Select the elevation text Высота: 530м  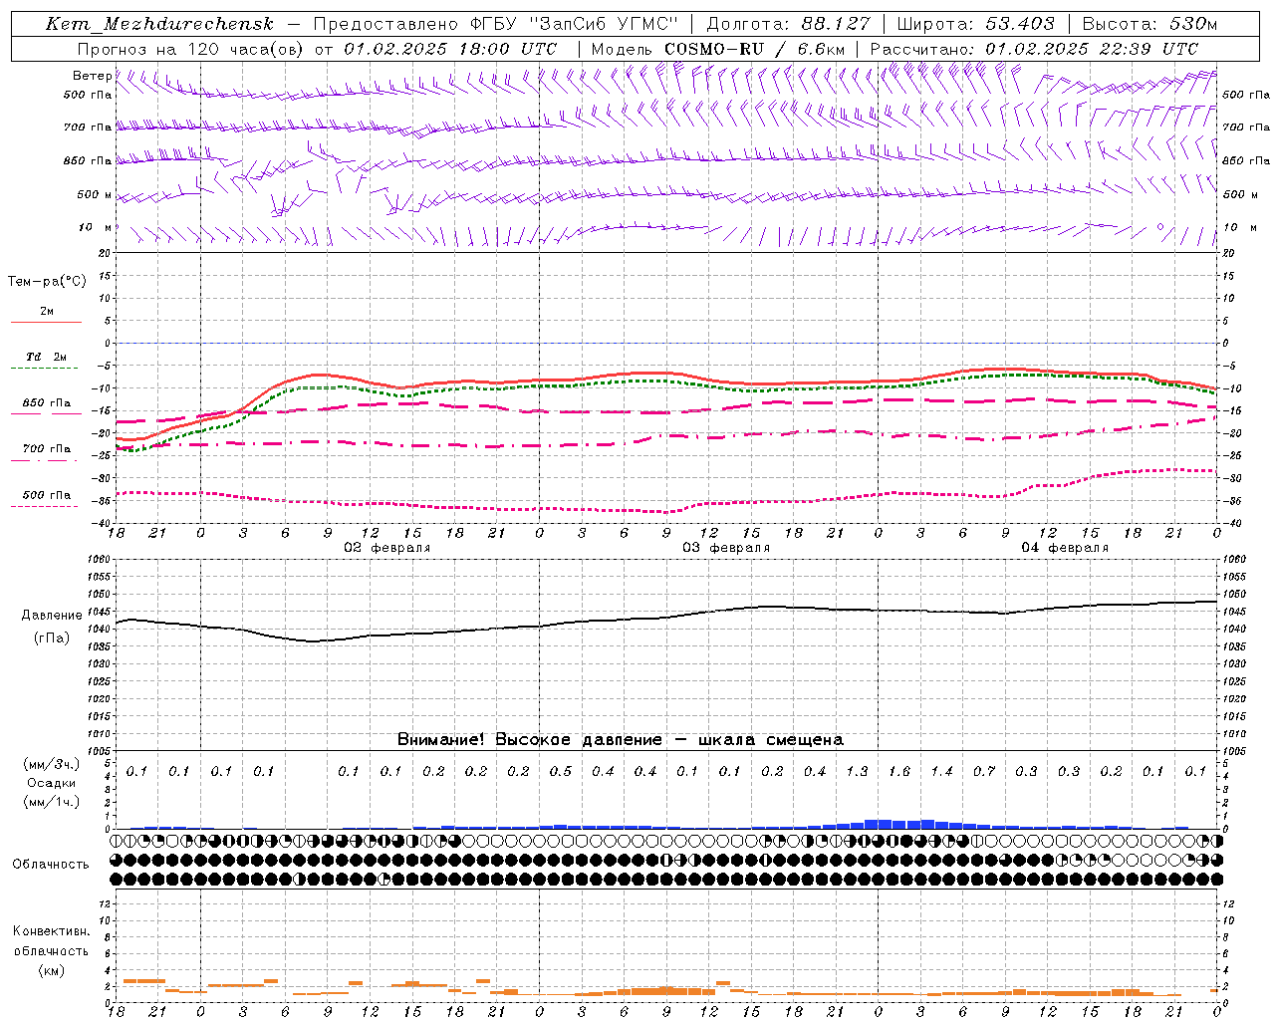pos(1149,24)
